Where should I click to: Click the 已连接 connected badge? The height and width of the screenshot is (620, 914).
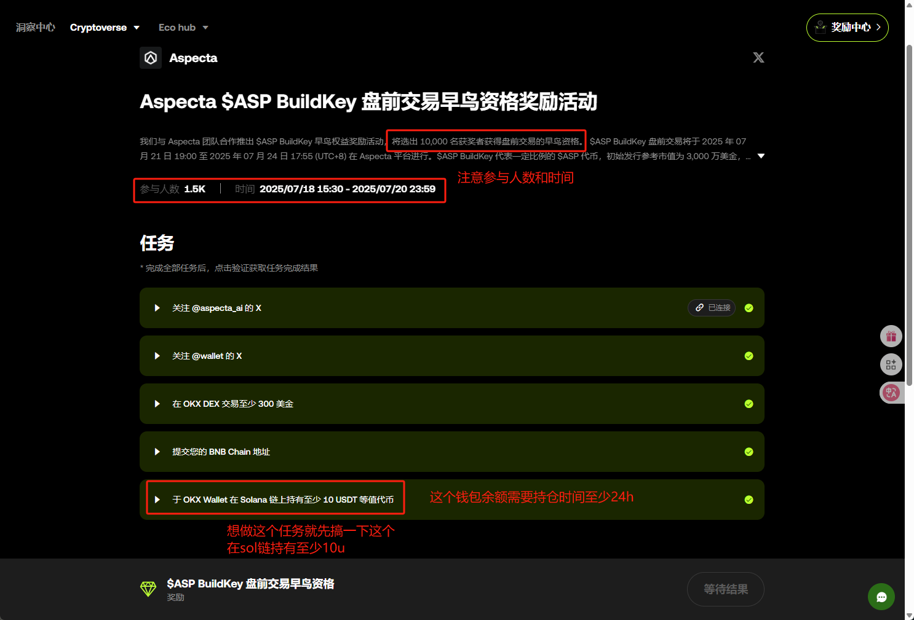click(x=712, y=308)
